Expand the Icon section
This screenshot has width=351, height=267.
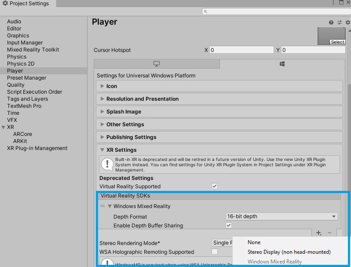(219, 86)
